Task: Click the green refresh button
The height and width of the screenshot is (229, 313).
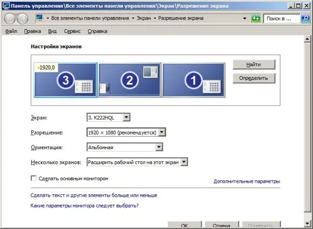Action: (x=256, y=18)
